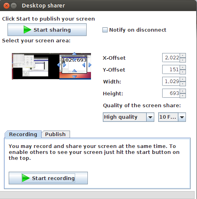Click top blue arrow above selection rectangle
Image resolution: width=197 pixels, height=199 pixels.
coord(74,53)
